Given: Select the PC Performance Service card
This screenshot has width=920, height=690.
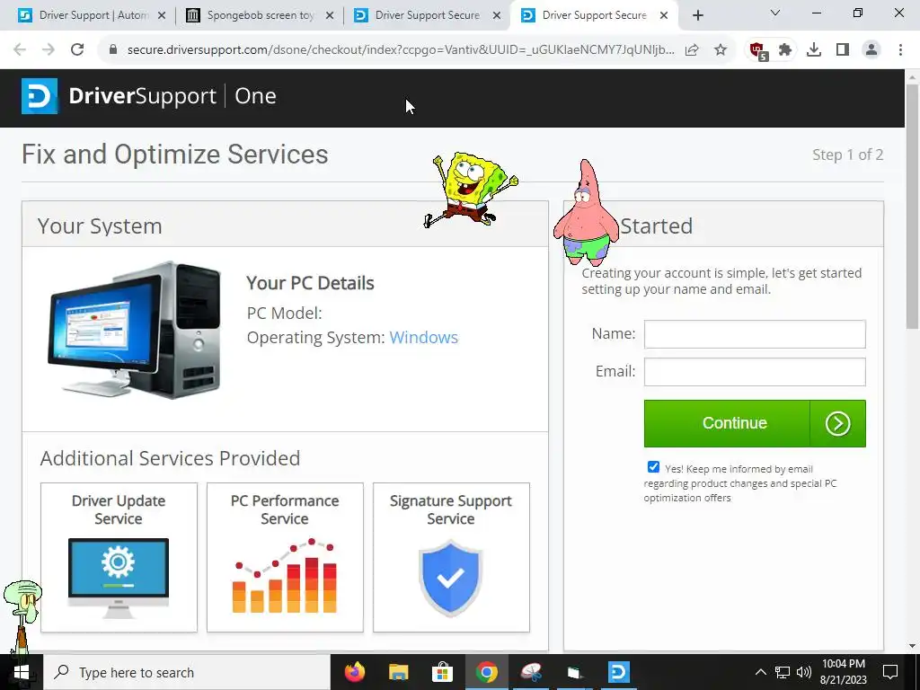Looking at the screenshot, I should click(285, 557).
